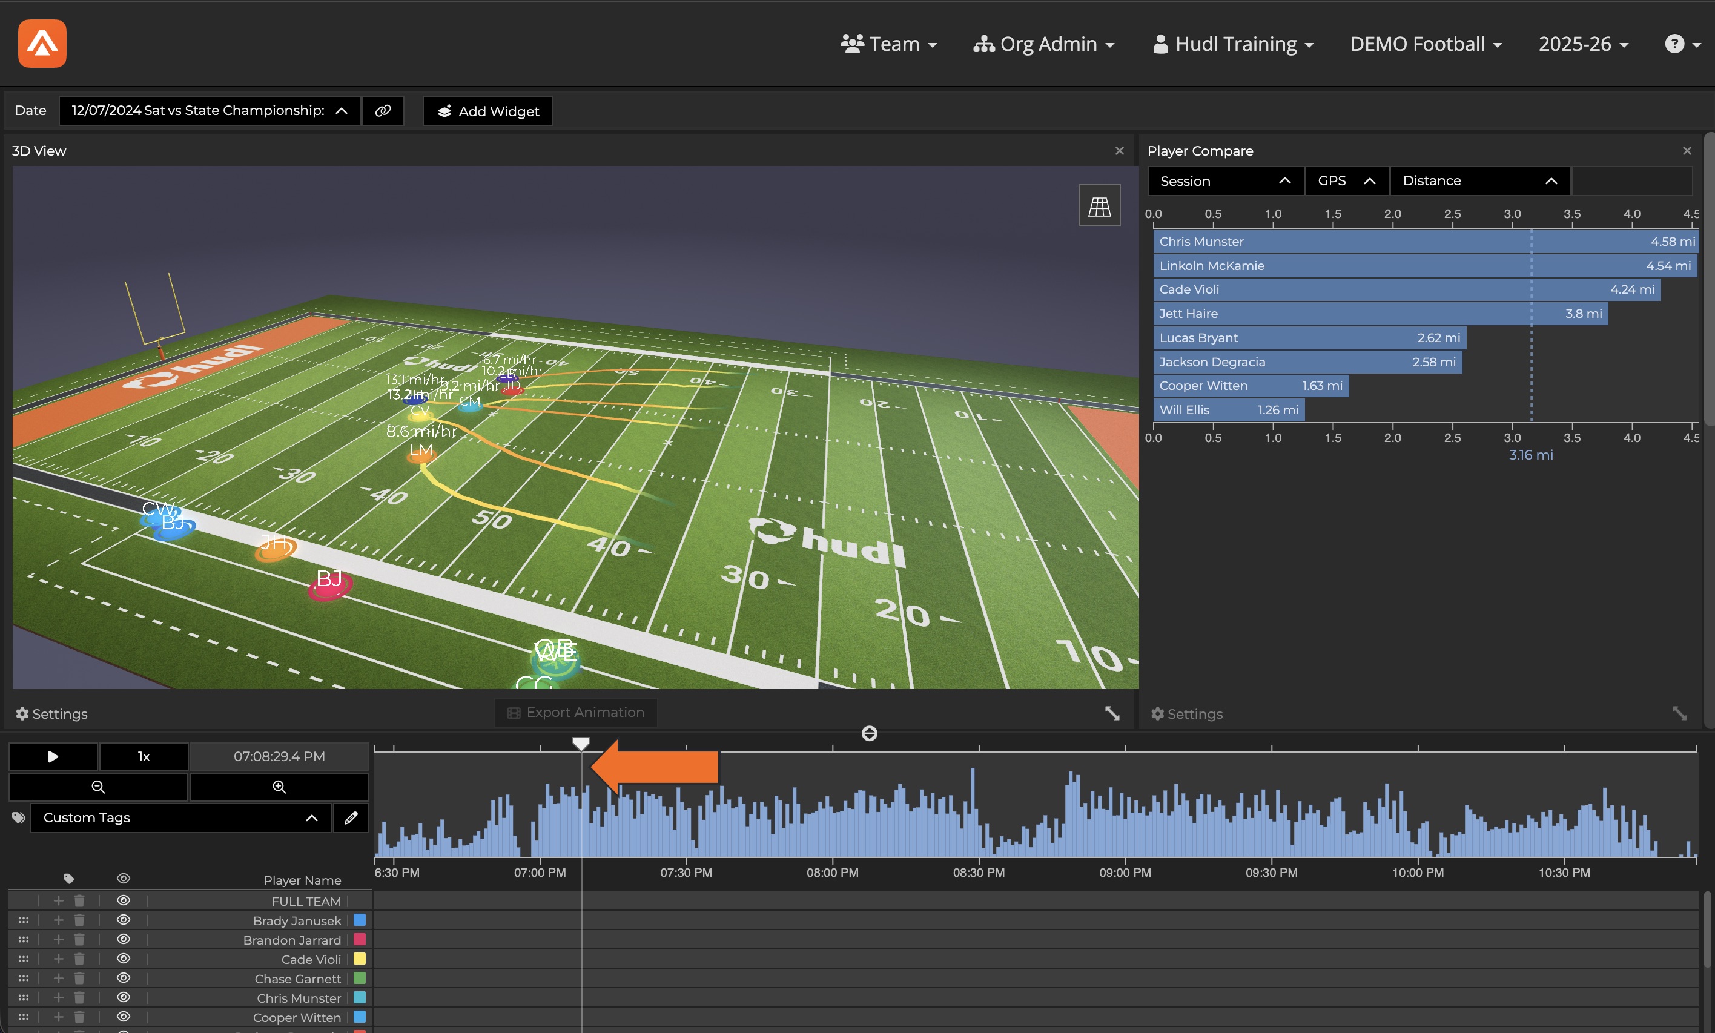Image resolution: width=1715 pixels, height=1033 pixels.
Task: Toggle FULL TEAM visibility eye
Action: pos(124,900)
